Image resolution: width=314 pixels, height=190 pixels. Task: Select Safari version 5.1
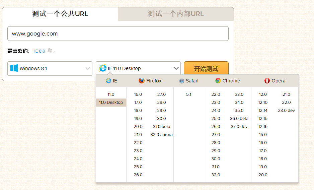coord(189,94)
